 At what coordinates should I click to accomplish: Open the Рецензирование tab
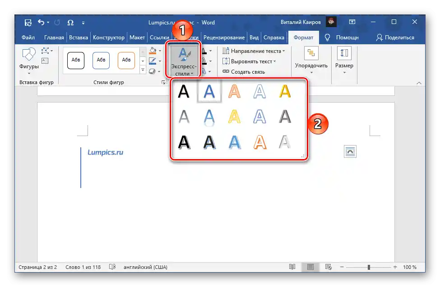224,38
